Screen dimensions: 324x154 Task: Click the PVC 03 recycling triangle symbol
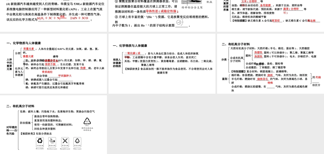pyautogui.click(x=87, y=121)
